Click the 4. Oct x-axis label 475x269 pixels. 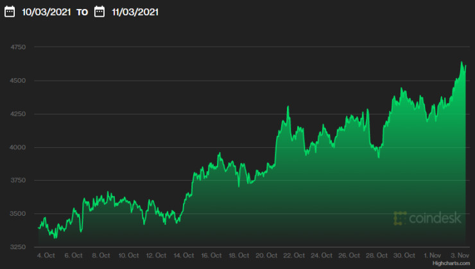[x=46, y=255]
